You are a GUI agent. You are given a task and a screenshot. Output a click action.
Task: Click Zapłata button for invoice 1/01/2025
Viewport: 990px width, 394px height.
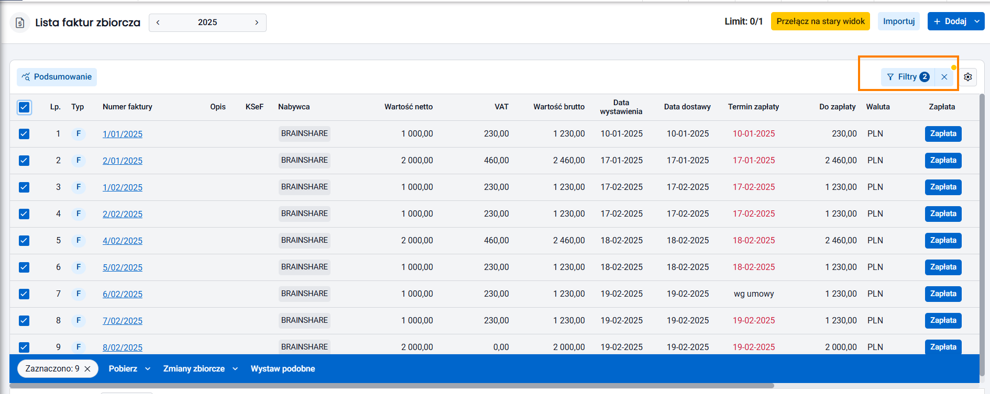tap(943, 133)
